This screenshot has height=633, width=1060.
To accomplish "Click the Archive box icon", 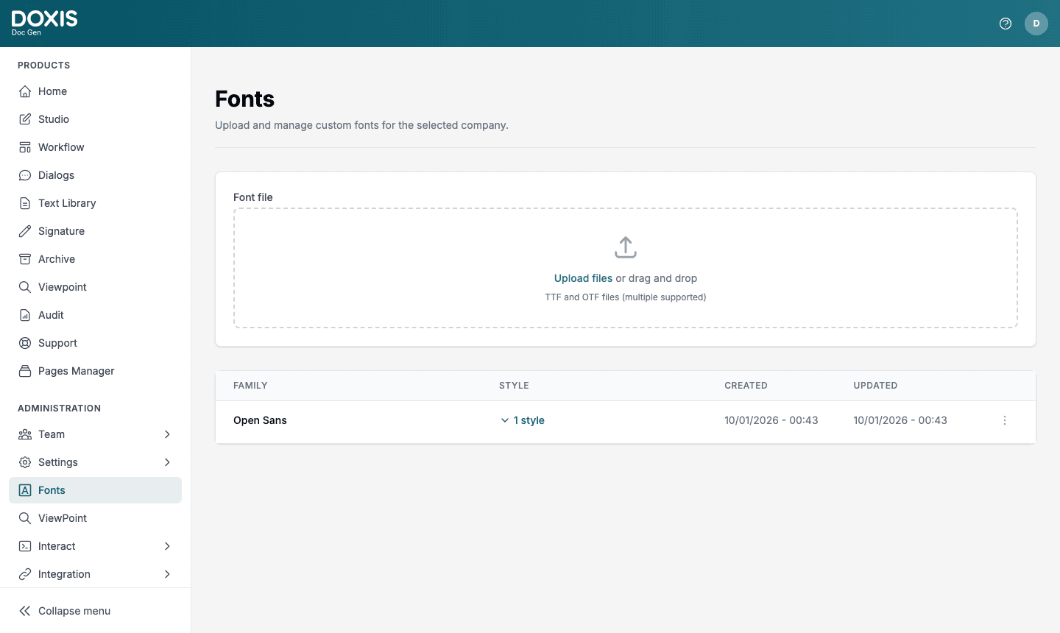I will [x=25, y=259].
